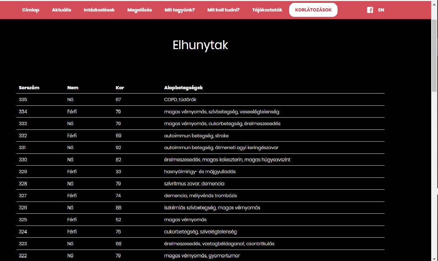Select row number 333
Viewport: 438px width, 261px height.
(23, 124)
